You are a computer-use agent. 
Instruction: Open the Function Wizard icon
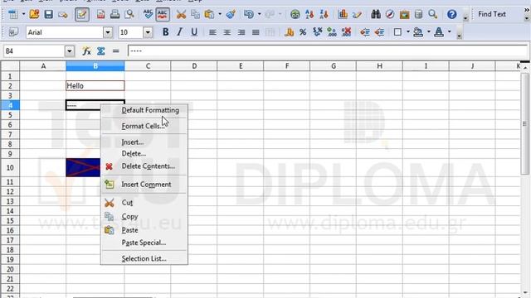(86, 51)
